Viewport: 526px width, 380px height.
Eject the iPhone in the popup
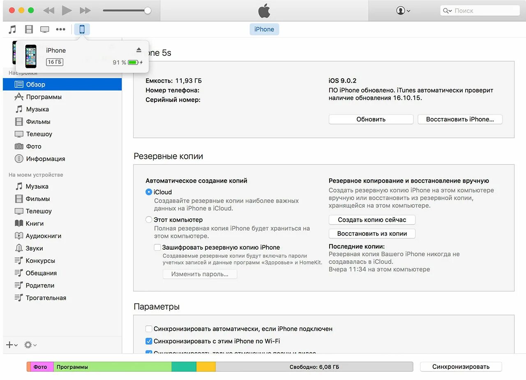point(139,50)
